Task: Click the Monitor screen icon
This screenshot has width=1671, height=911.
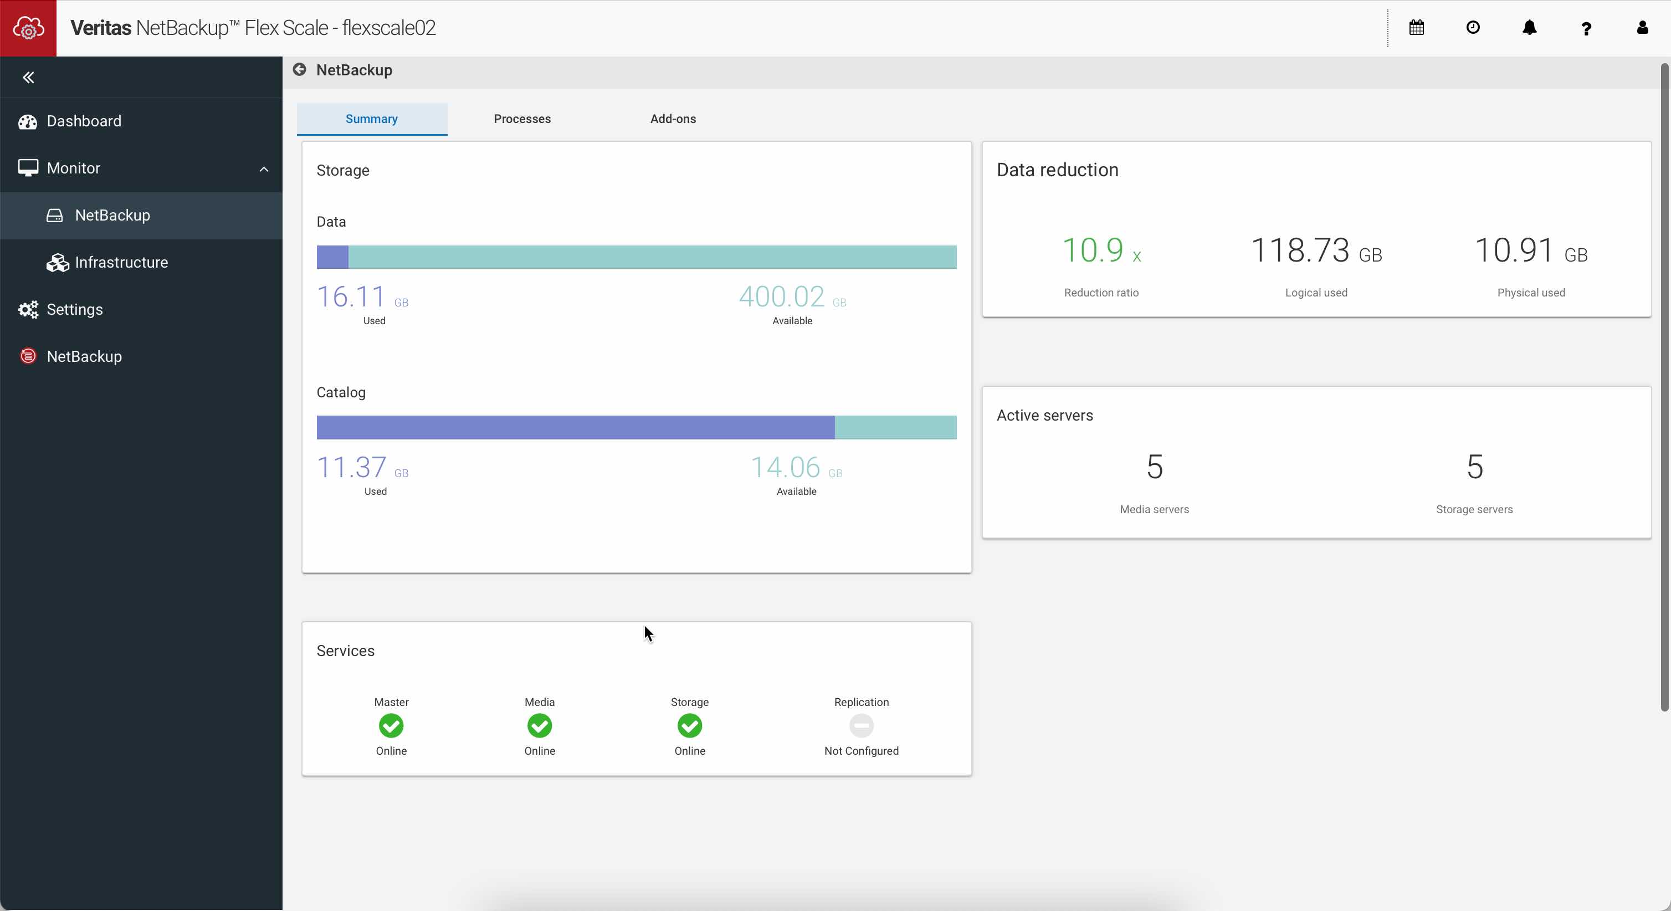Action: tap(28, 168)
